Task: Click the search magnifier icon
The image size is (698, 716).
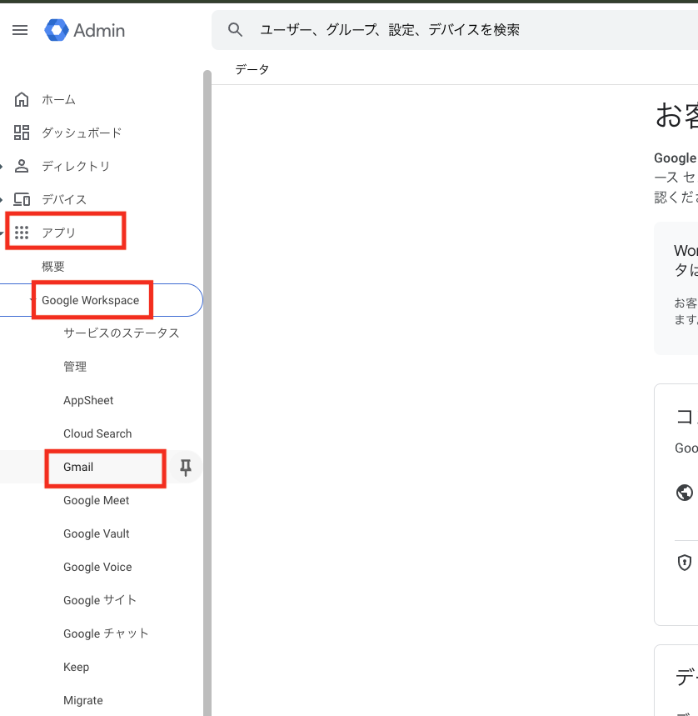Action: pyautogui.click(x=236, y=30)
